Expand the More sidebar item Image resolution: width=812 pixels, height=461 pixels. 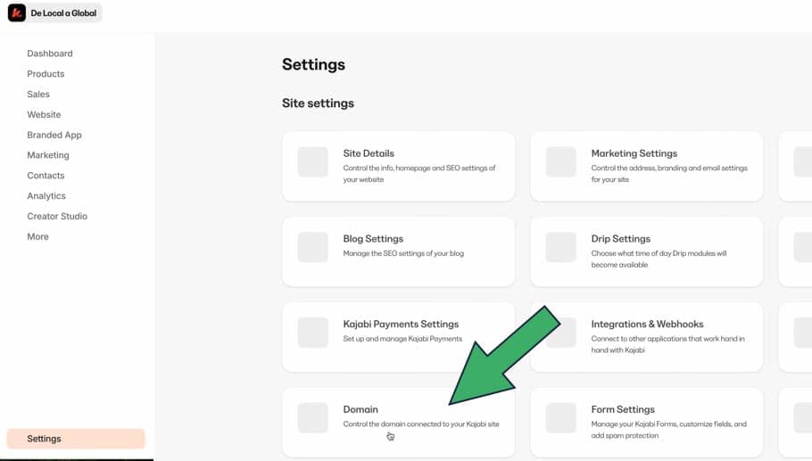(x=37, y=237)
